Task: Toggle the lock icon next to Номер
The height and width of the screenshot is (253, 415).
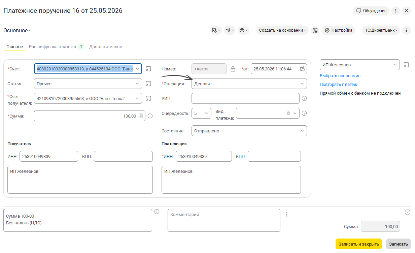Action: [x=233, y=69]
